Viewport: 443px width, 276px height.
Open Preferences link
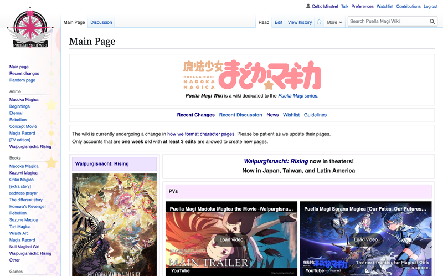[362, 6]
